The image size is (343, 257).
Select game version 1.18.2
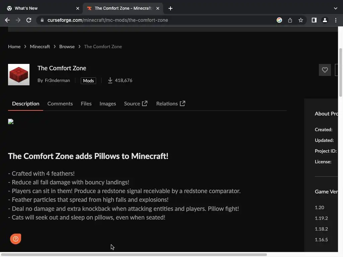[321, 229]
